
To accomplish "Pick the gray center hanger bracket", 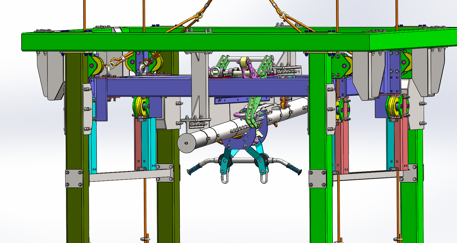I will 200,86.
